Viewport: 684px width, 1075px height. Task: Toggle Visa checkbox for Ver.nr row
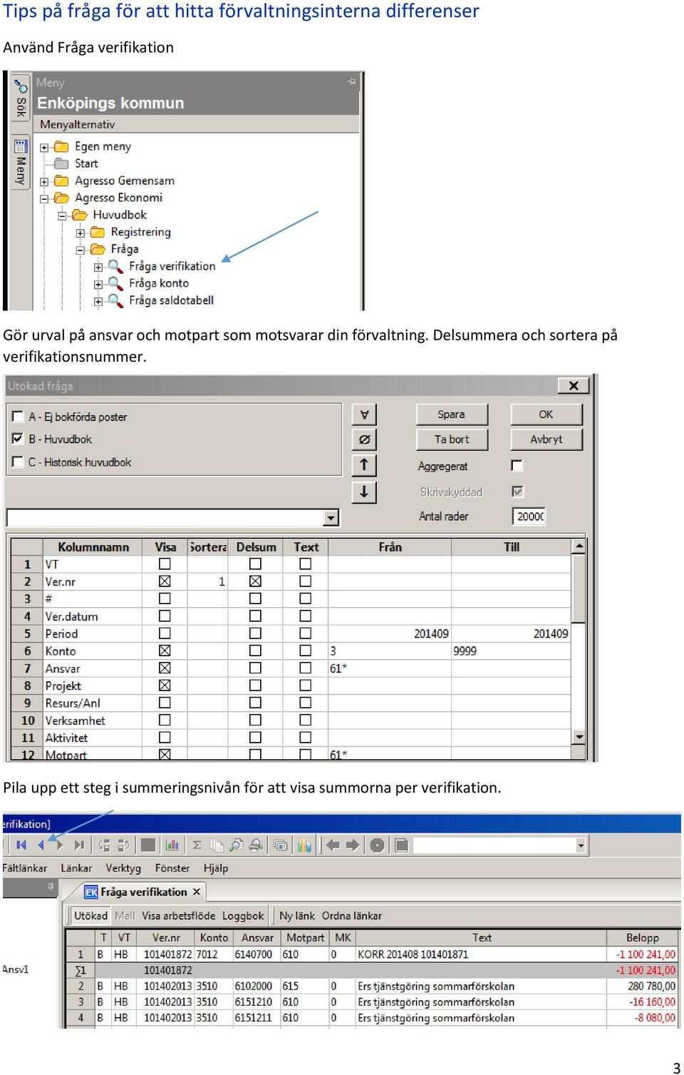click(x=165, y=581)
